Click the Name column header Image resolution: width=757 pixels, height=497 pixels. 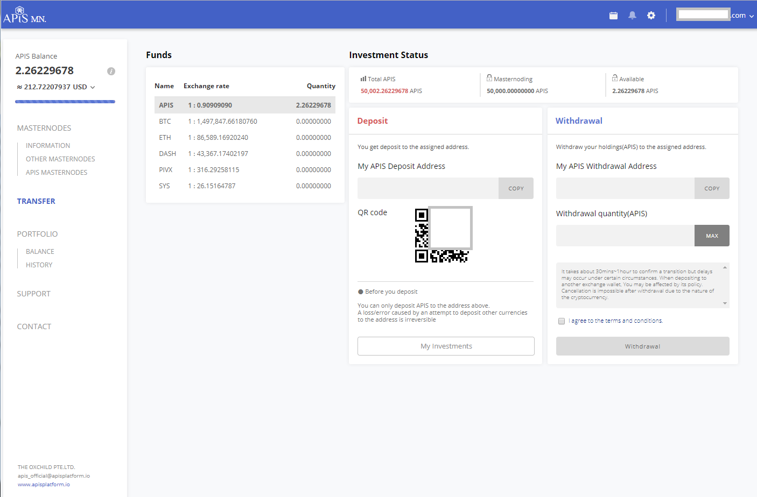pyautogui.click(x=164, y=86)
